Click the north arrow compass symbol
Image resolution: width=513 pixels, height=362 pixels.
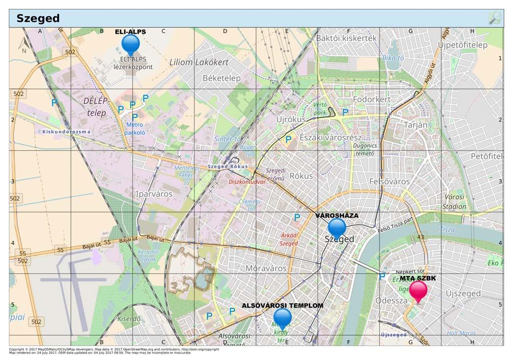23,45
